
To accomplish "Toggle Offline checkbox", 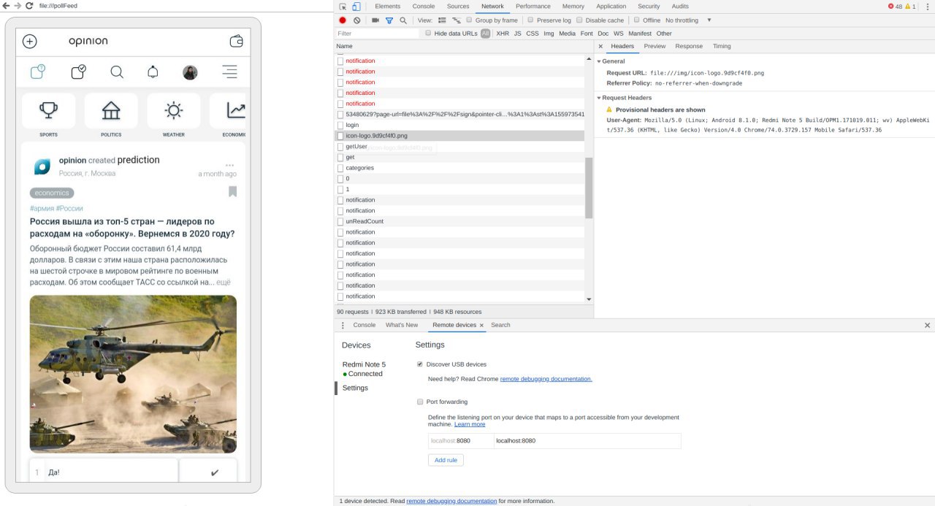I will [x=637, y=20].
